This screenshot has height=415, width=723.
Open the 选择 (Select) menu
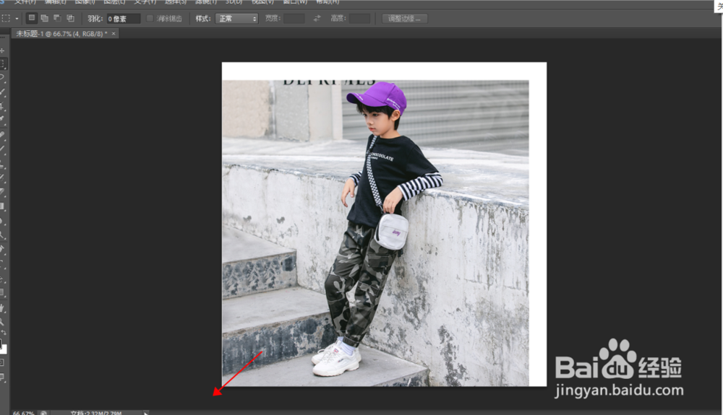pos(176,2)
